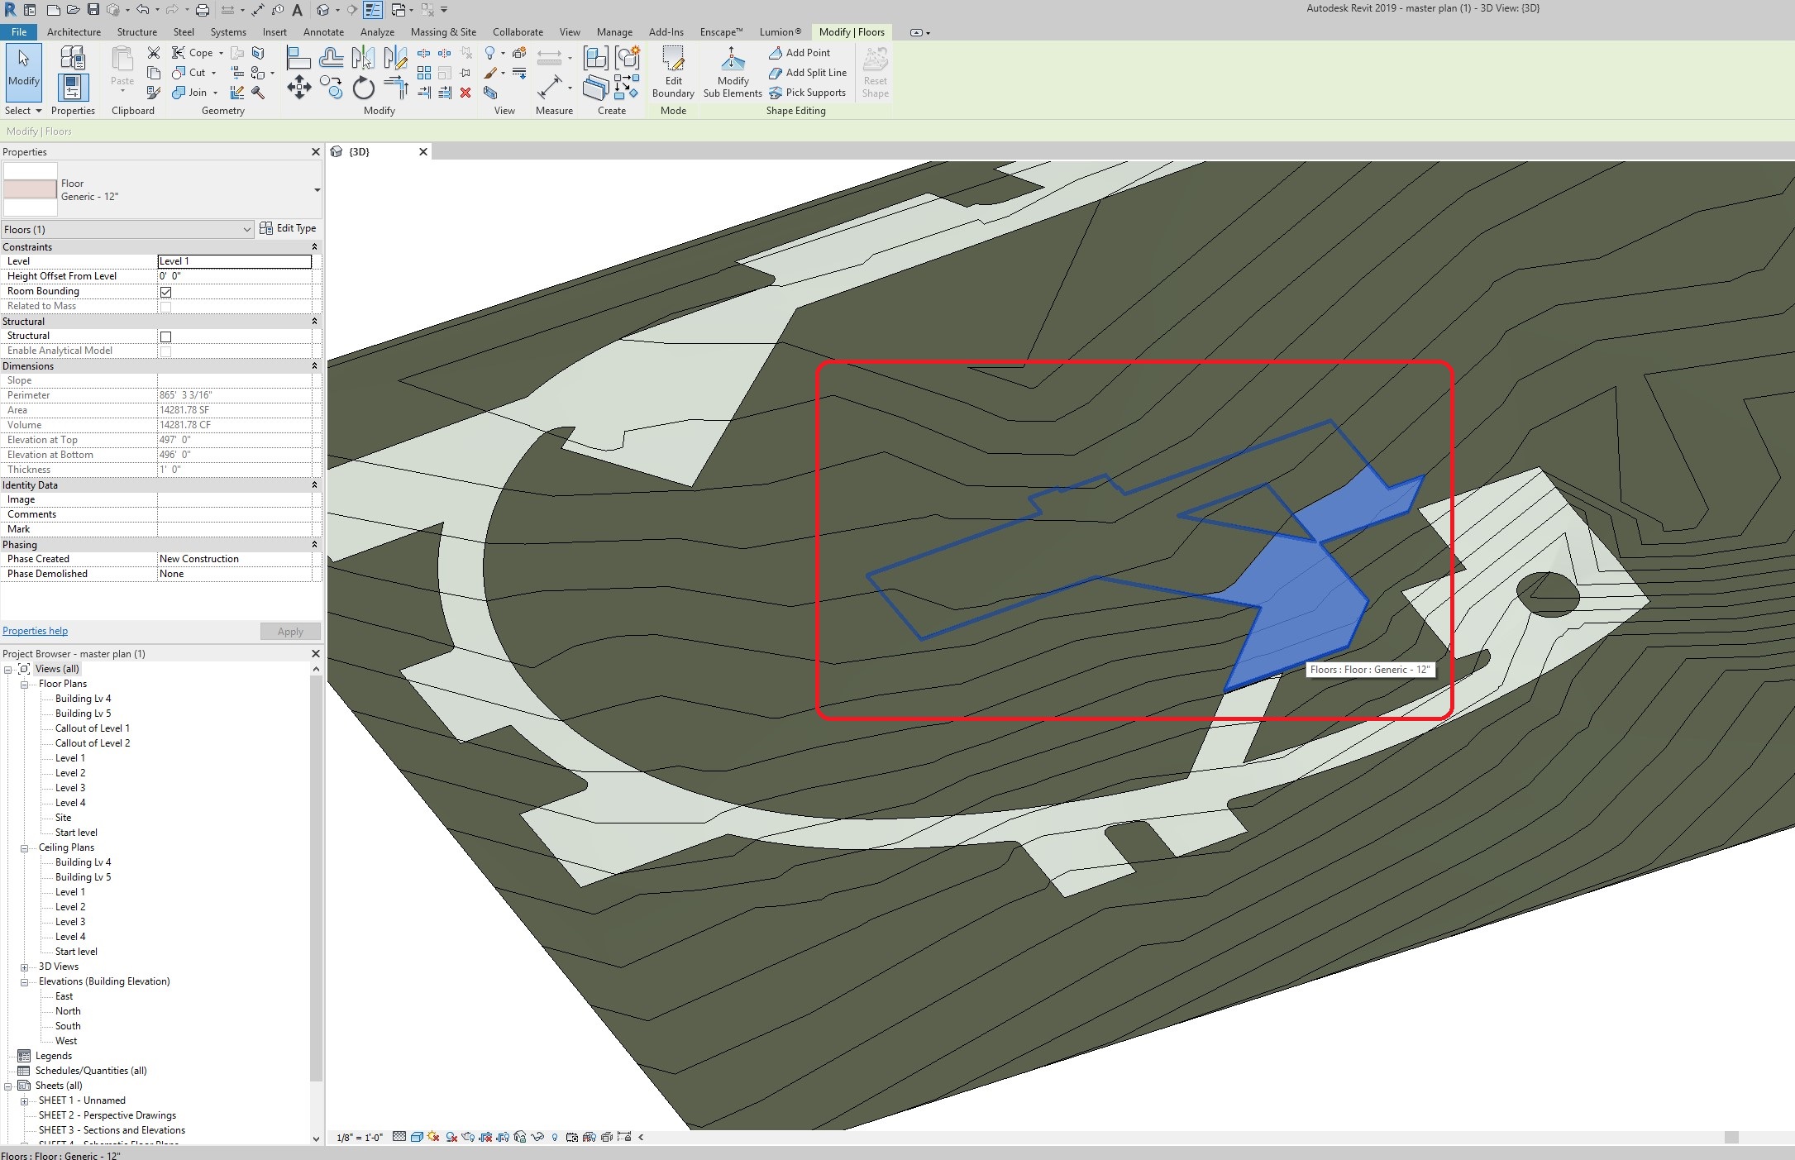Click the Detail Level icon in view control bar

click(x=399, y=1137)
